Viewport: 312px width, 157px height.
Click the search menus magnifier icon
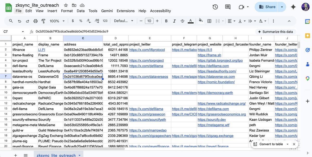coord(11,21)
